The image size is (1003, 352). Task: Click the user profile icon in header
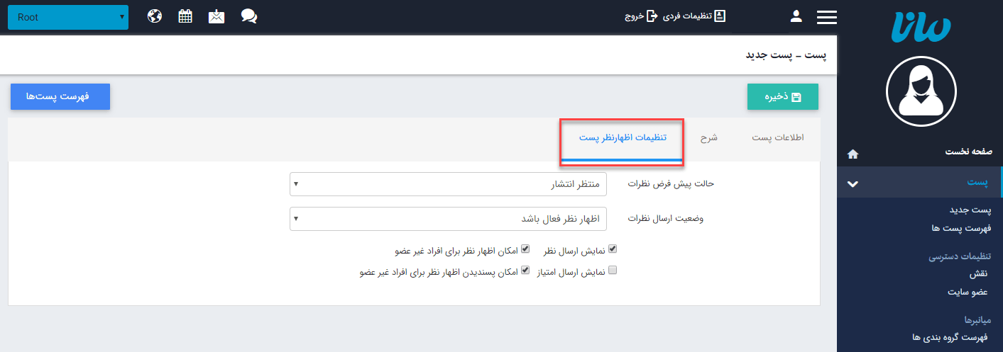coord(796,16)
